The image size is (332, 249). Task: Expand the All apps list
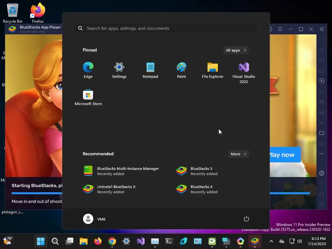pyautogui.click(x=236, y=50)
